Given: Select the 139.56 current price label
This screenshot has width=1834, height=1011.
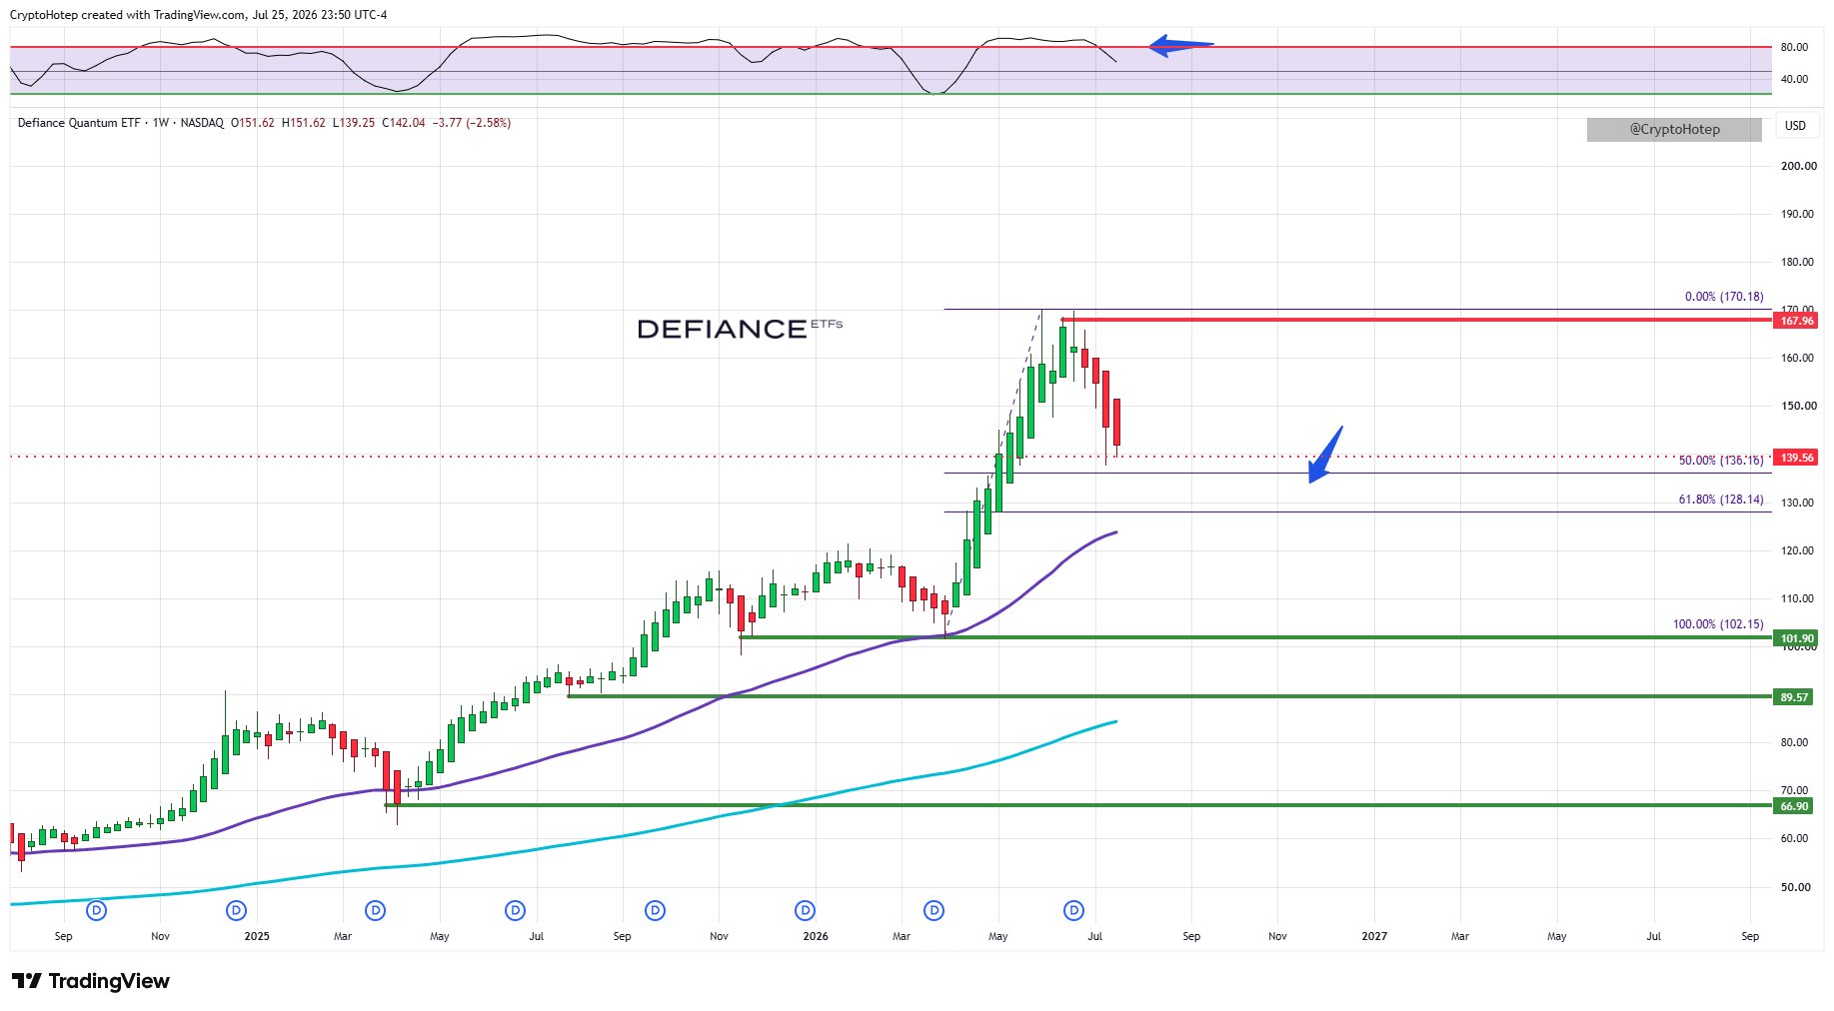Looking at the screenshot, I should [x=1796, y=458].
